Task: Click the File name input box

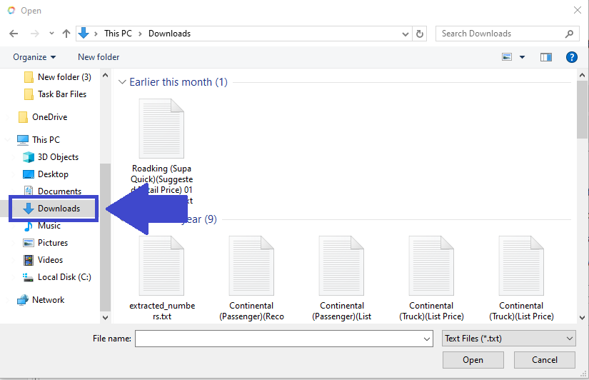Action: (x=278, y=339)
